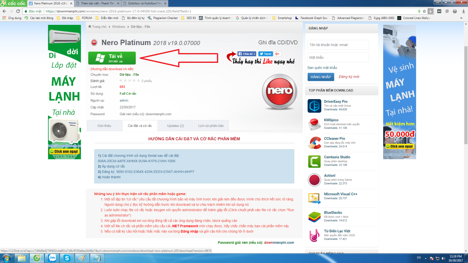This screenshot has height=263, width=468.
Task: Click the Mật khẩu password field
Action: 338,58
